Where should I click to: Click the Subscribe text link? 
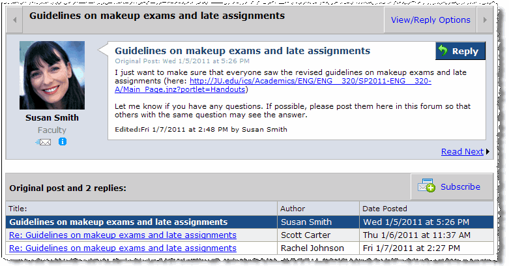click(460, 186)
